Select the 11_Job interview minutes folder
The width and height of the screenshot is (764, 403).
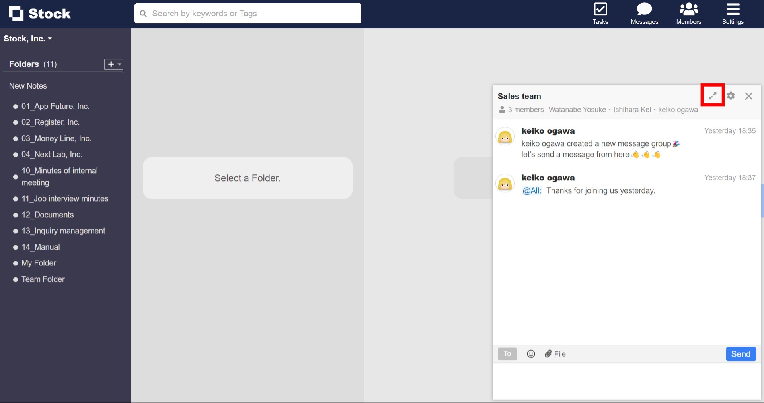coord(65,198)
